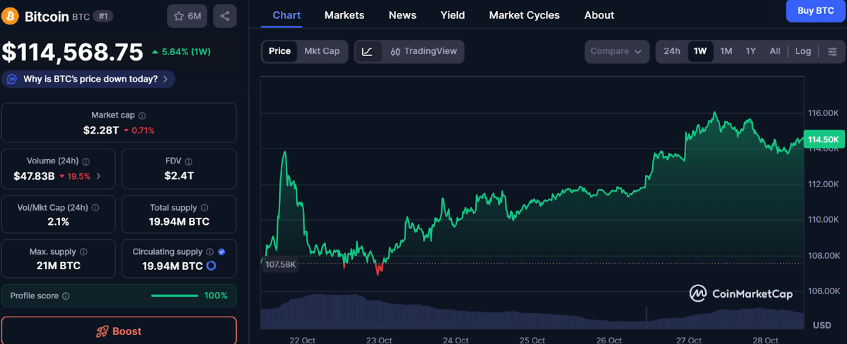Select the 24h time range
This screenshot has height=344, width=847.
672,52
